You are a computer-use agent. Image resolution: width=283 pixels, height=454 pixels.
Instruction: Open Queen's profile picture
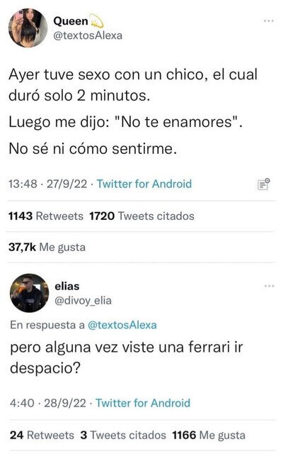[x=28, y=28]
